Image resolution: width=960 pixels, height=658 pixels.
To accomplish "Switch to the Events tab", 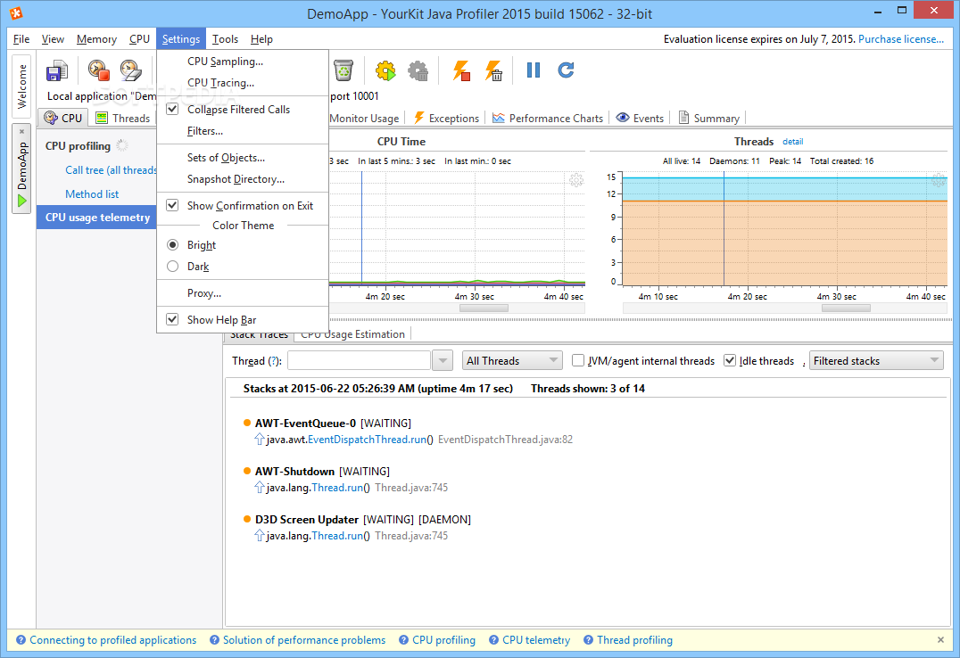I will coord(640,118).
